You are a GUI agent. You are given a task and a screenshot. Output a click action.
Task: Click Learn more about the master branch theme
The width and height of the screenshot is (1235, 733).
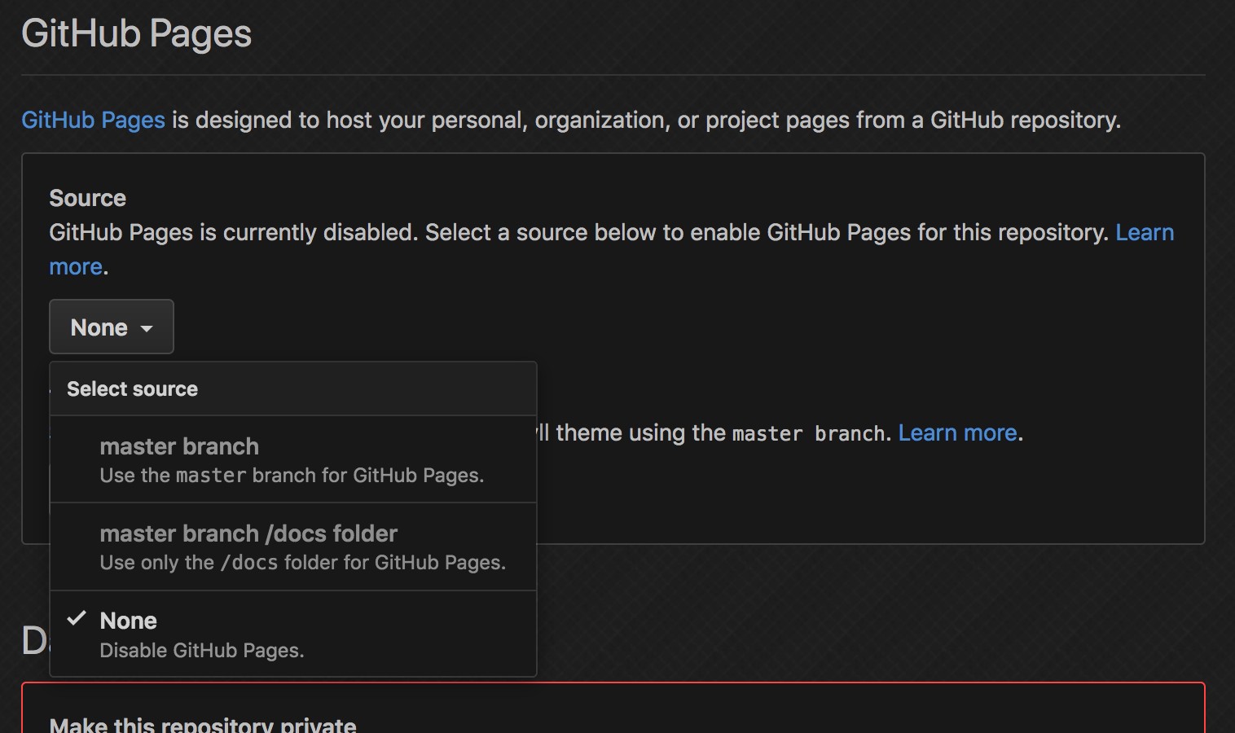point(957,432)
